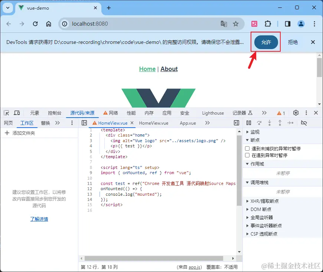
Task: Bookmark this page with the star
Action: click(236, 24)
